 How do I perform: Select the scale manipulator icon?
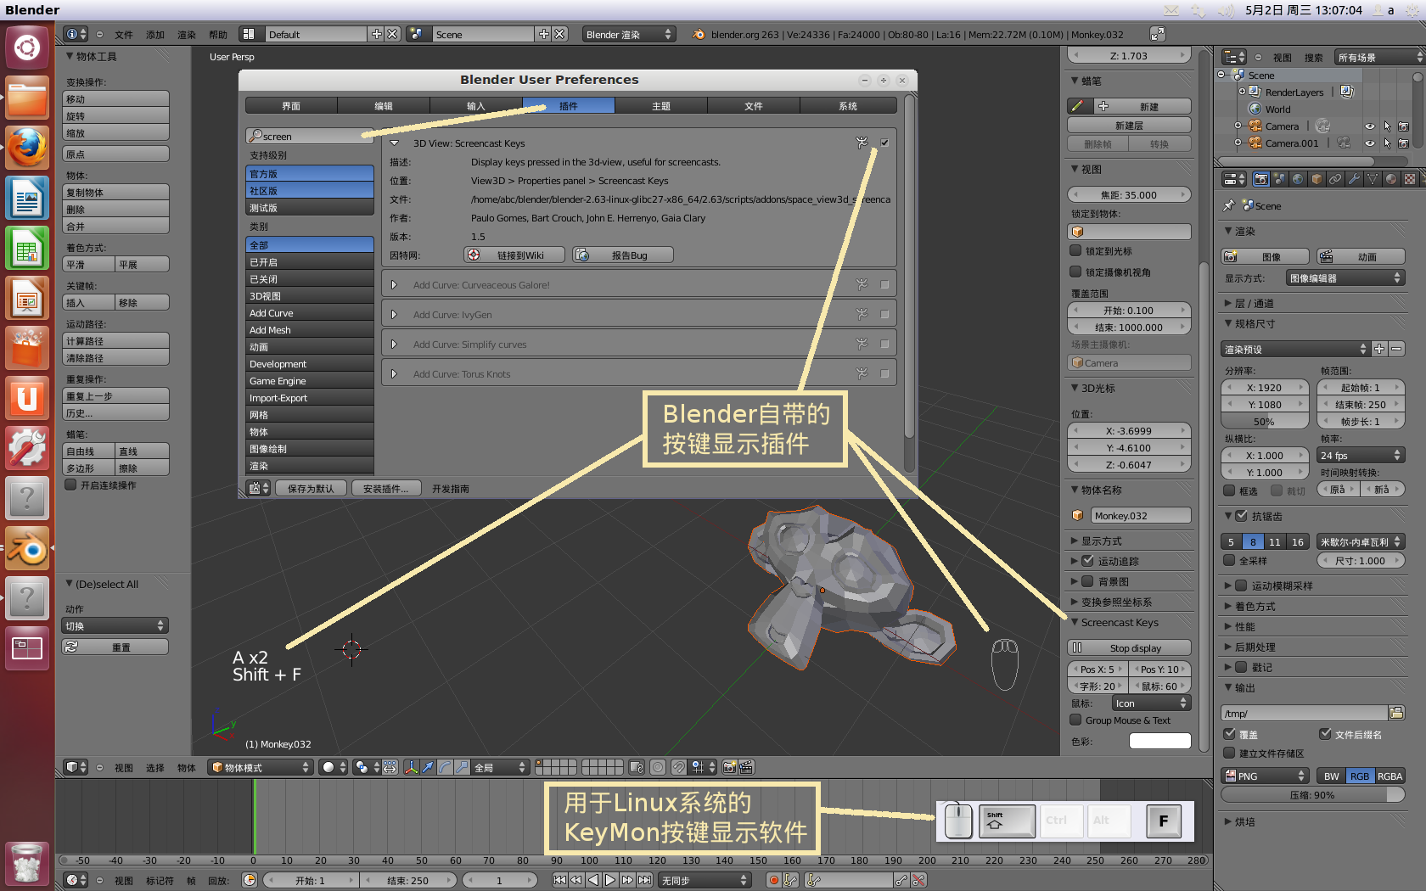[x=463, y=767]
